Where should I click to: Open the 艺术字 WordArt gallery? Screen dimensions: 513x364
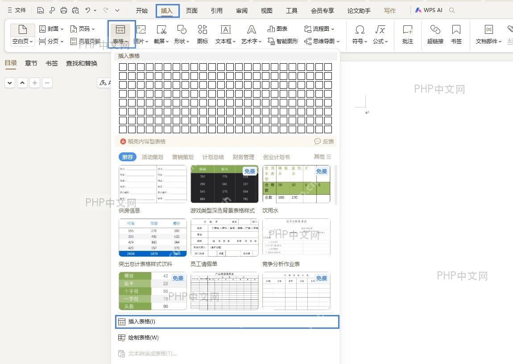coord(251,34)
